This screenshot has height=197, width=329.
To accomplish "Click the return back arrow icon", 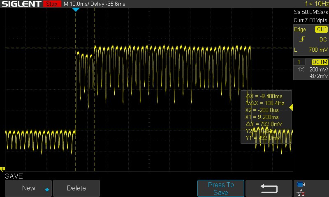I will point(269,188).
